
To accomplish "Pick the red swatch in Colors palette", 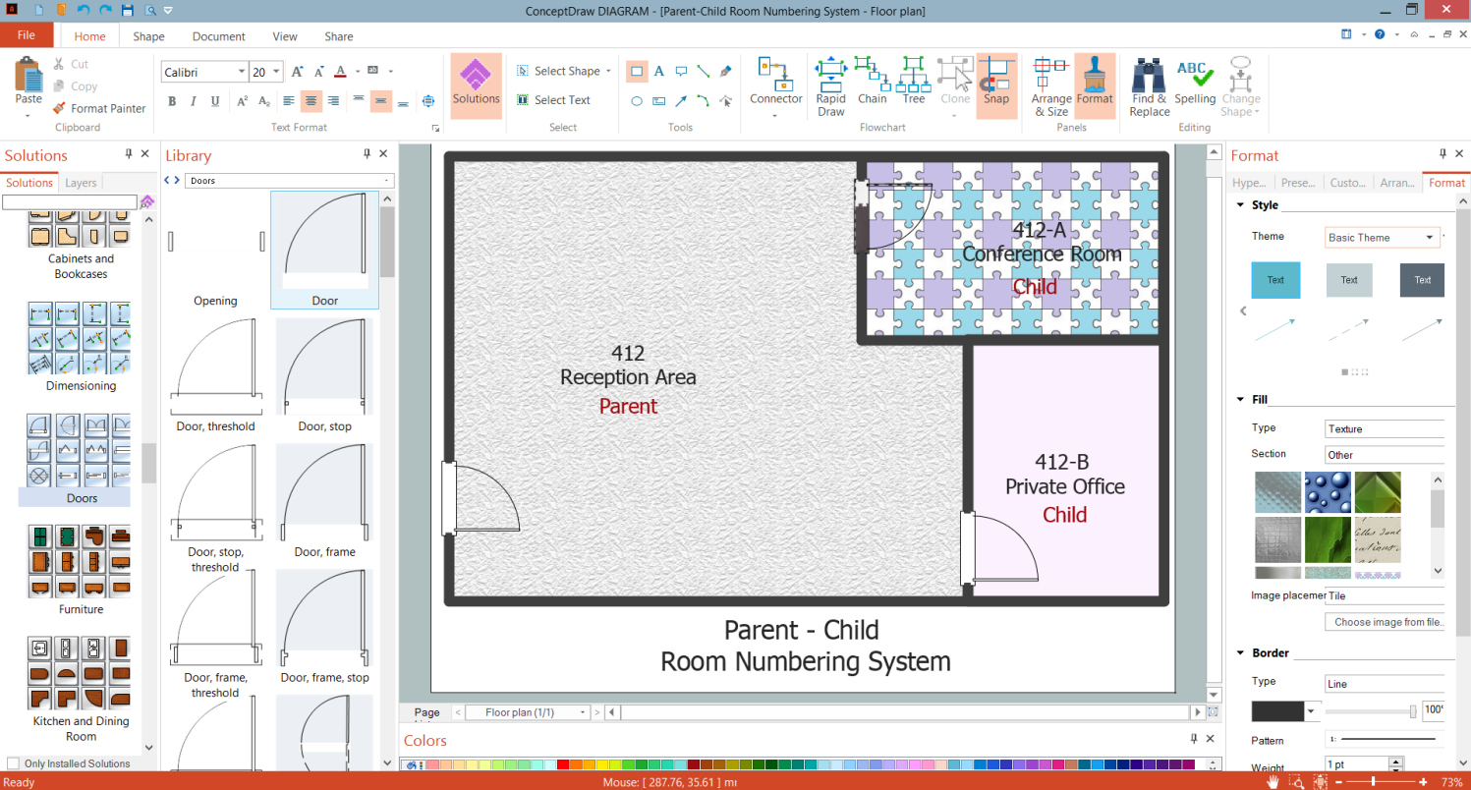I will click(x=563, y=764).
